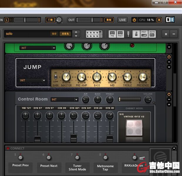This screenshot has height=176, width=182.
Task: Toggle the LIVE view button
Action: point(122,20)
